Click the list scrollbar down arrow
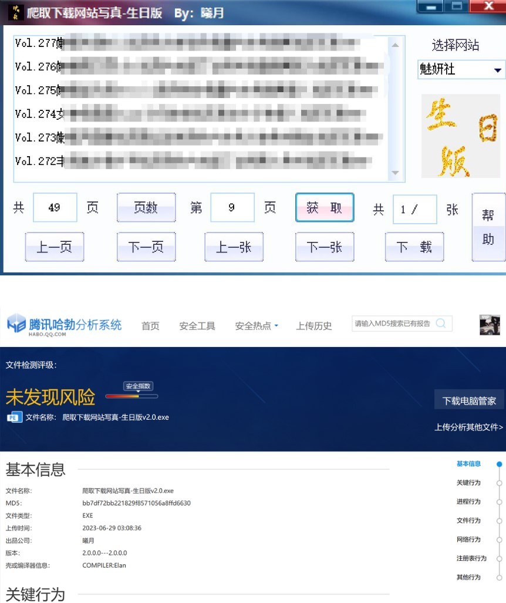506x603 pixels. (395, 173)
